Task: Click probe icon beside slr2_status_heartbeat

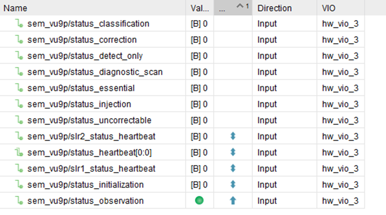Action: [x=19, y=136]
